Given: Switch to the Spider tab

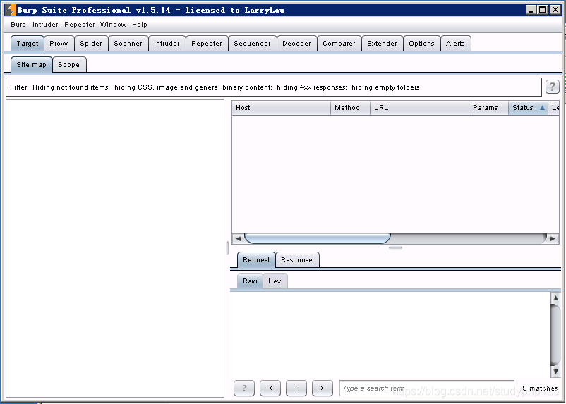Looking at the screenshot, I should 91,44.
